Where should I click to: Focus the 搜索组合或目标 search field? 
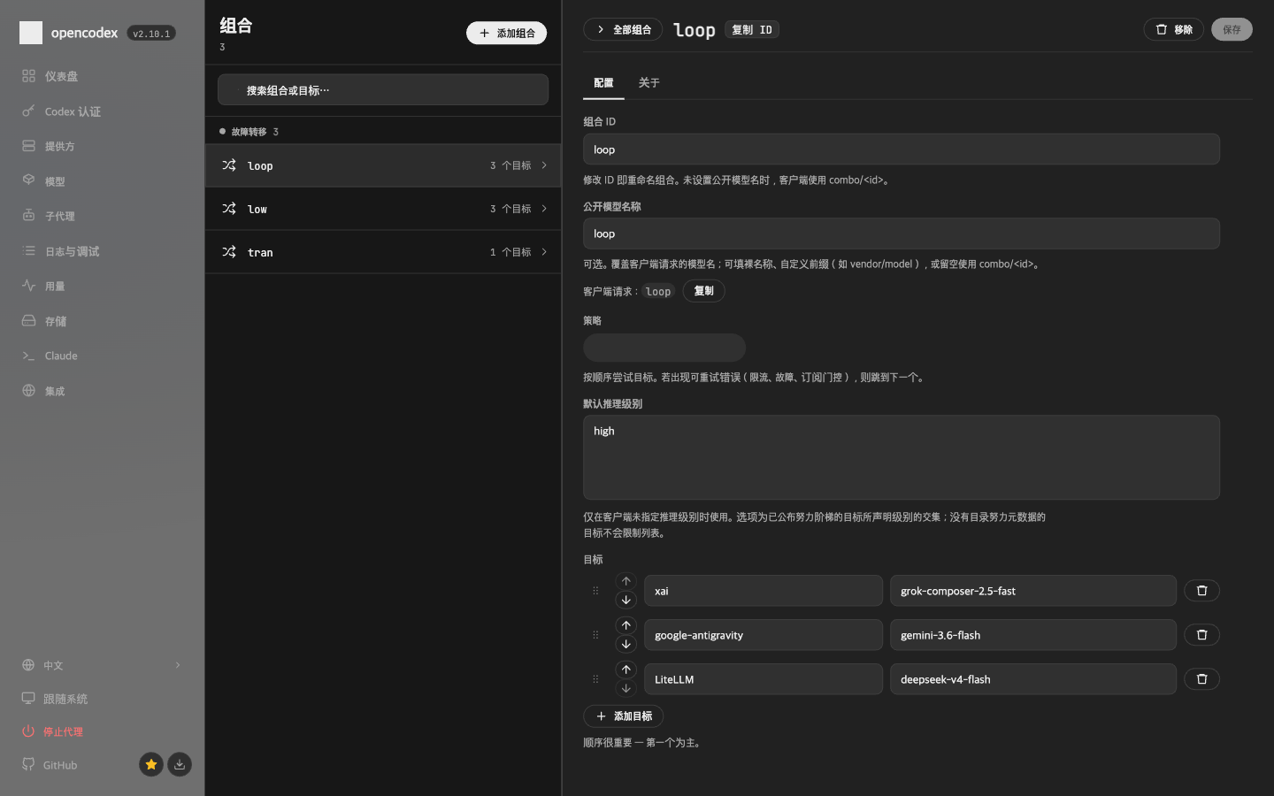383,90
